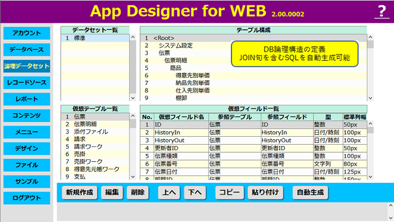The height and width of the screenshot is (222, 394).
Task: Switch to the レコードソース section
Action: (x=26, y=83)
